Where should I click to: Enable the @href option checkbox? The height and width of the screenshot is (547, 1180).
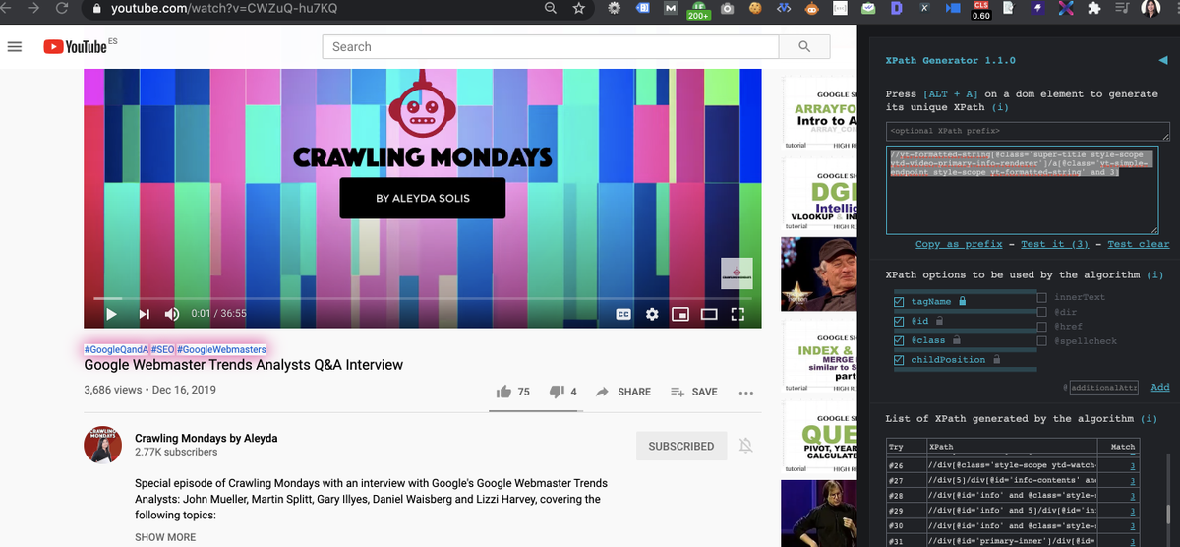1041,327
